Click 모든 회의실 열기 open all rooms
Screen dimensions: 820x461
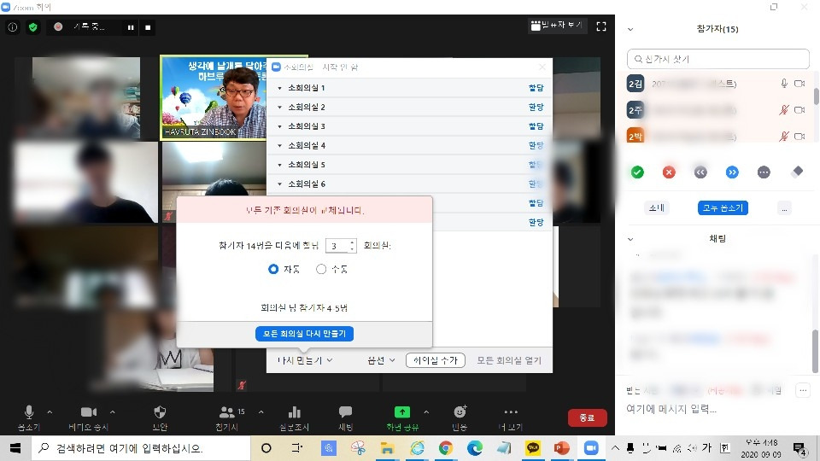point(509,360)
